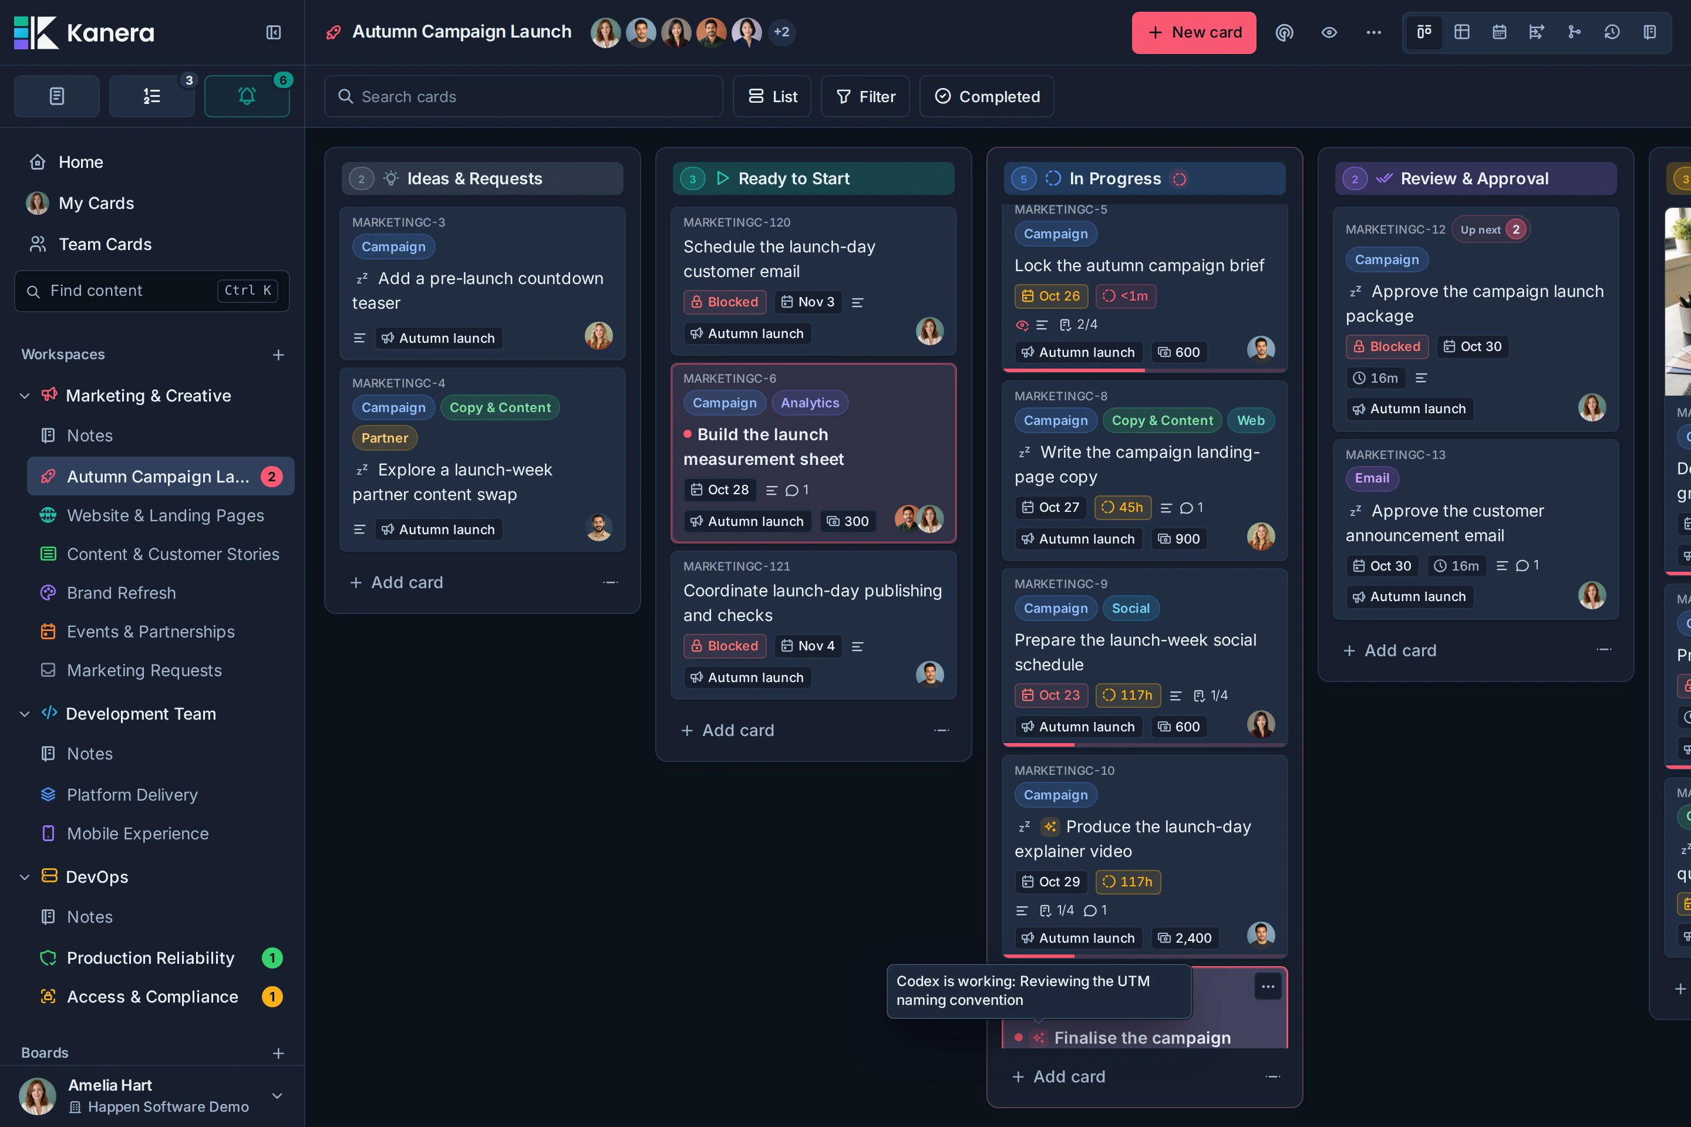Toggle List layout mode
Image resolution: width=1691 pixels, height=1127 pixels.
pos(772,96)
